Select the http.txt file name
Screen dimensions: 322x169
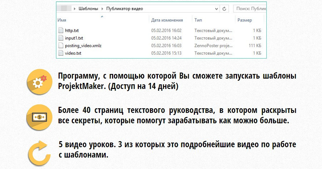[71, 30]
